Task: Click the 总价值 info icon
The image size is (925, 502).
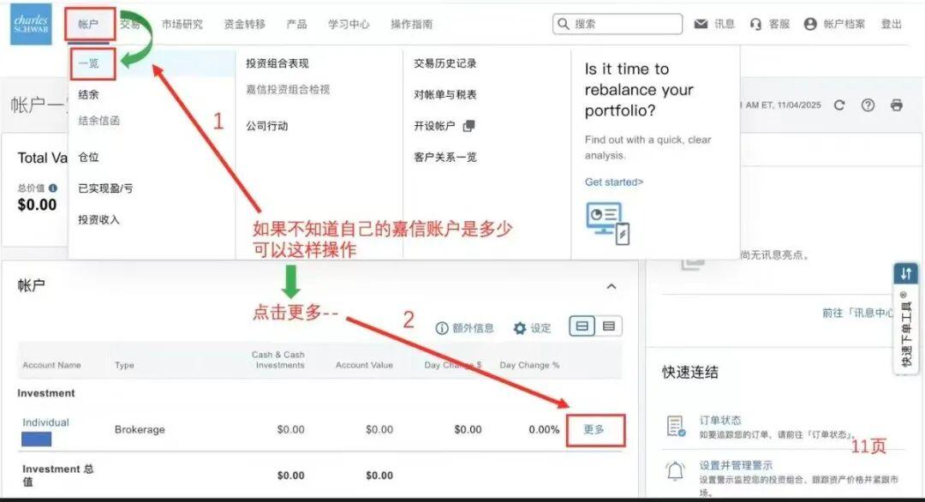Action: [53, 188]
